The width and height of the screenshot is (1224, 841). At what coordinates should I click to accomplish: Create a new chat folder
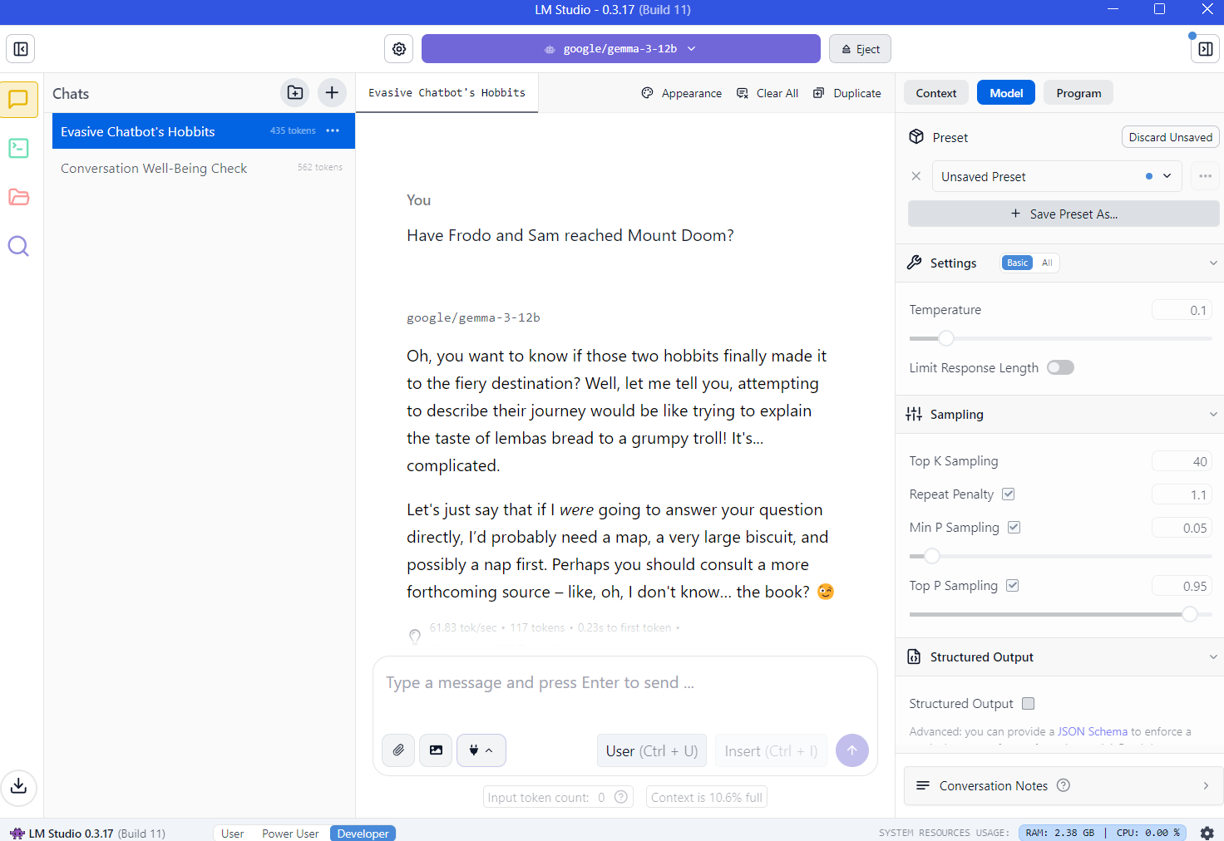pos(295,92)
